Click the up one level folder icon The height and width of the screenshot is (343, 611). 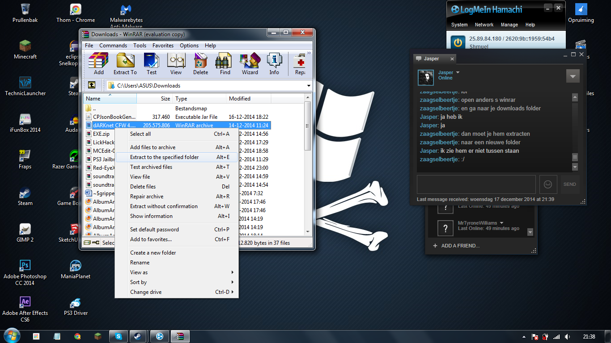92,85
